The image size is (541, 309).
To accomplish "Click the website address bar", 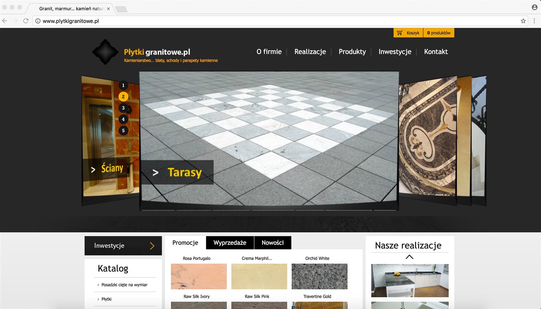I will point(275,21).
